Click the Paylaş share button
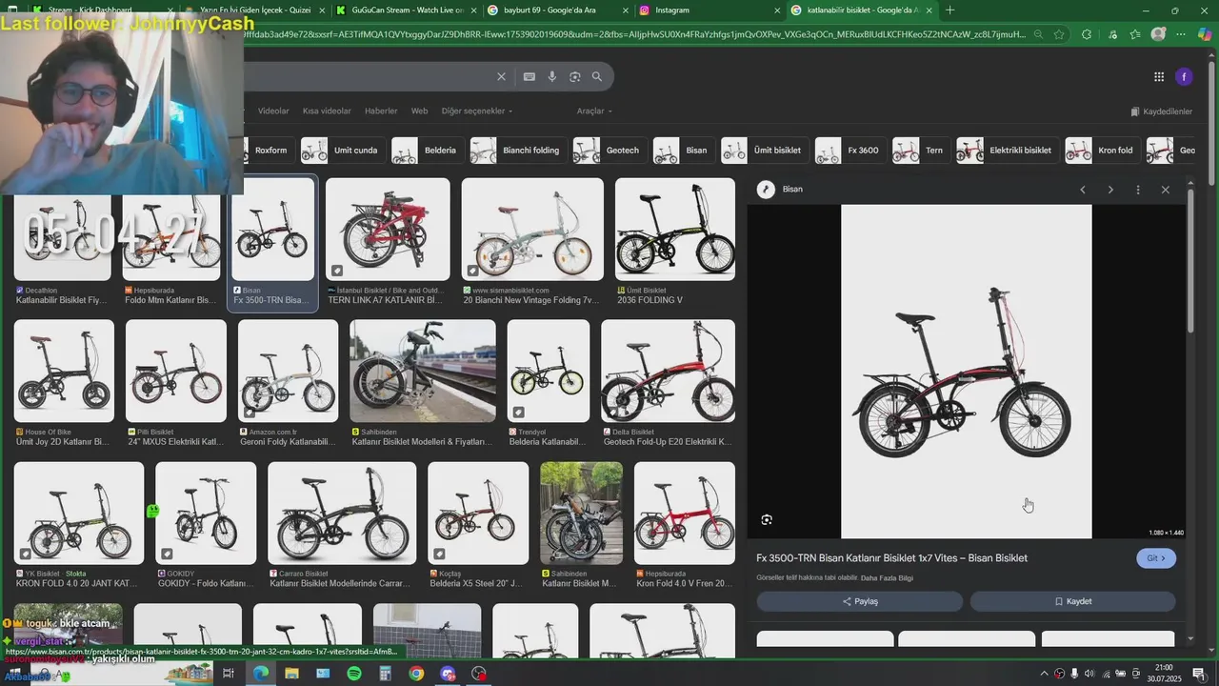Screen dimensions: 1219x686 (x=860, y=601)
